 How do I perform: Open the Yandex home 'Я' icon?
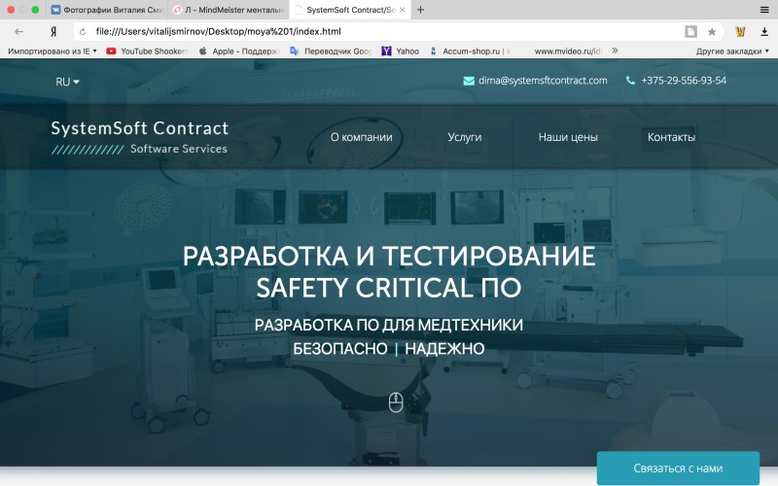pos(53,32)
